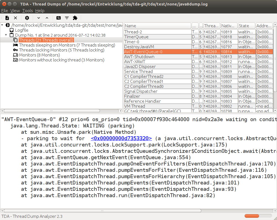Click the expand-all down chevron toolbar icon
The width and height of the screenshot is (277, 220).
tap(38, 18)
